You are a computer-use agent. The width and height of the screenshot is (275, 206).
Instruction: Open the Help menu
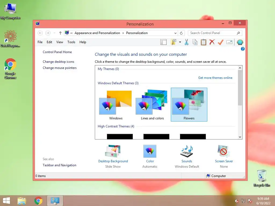[83, 42]
